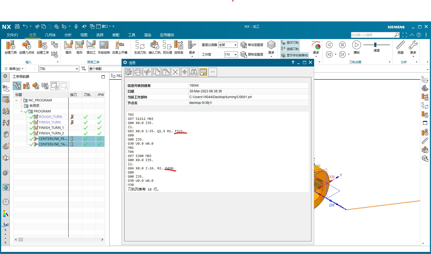Switch to the 装配 ribbon tab
This screenshot has height=254, width=431.
pyautogui.click(x=116, y=35)
